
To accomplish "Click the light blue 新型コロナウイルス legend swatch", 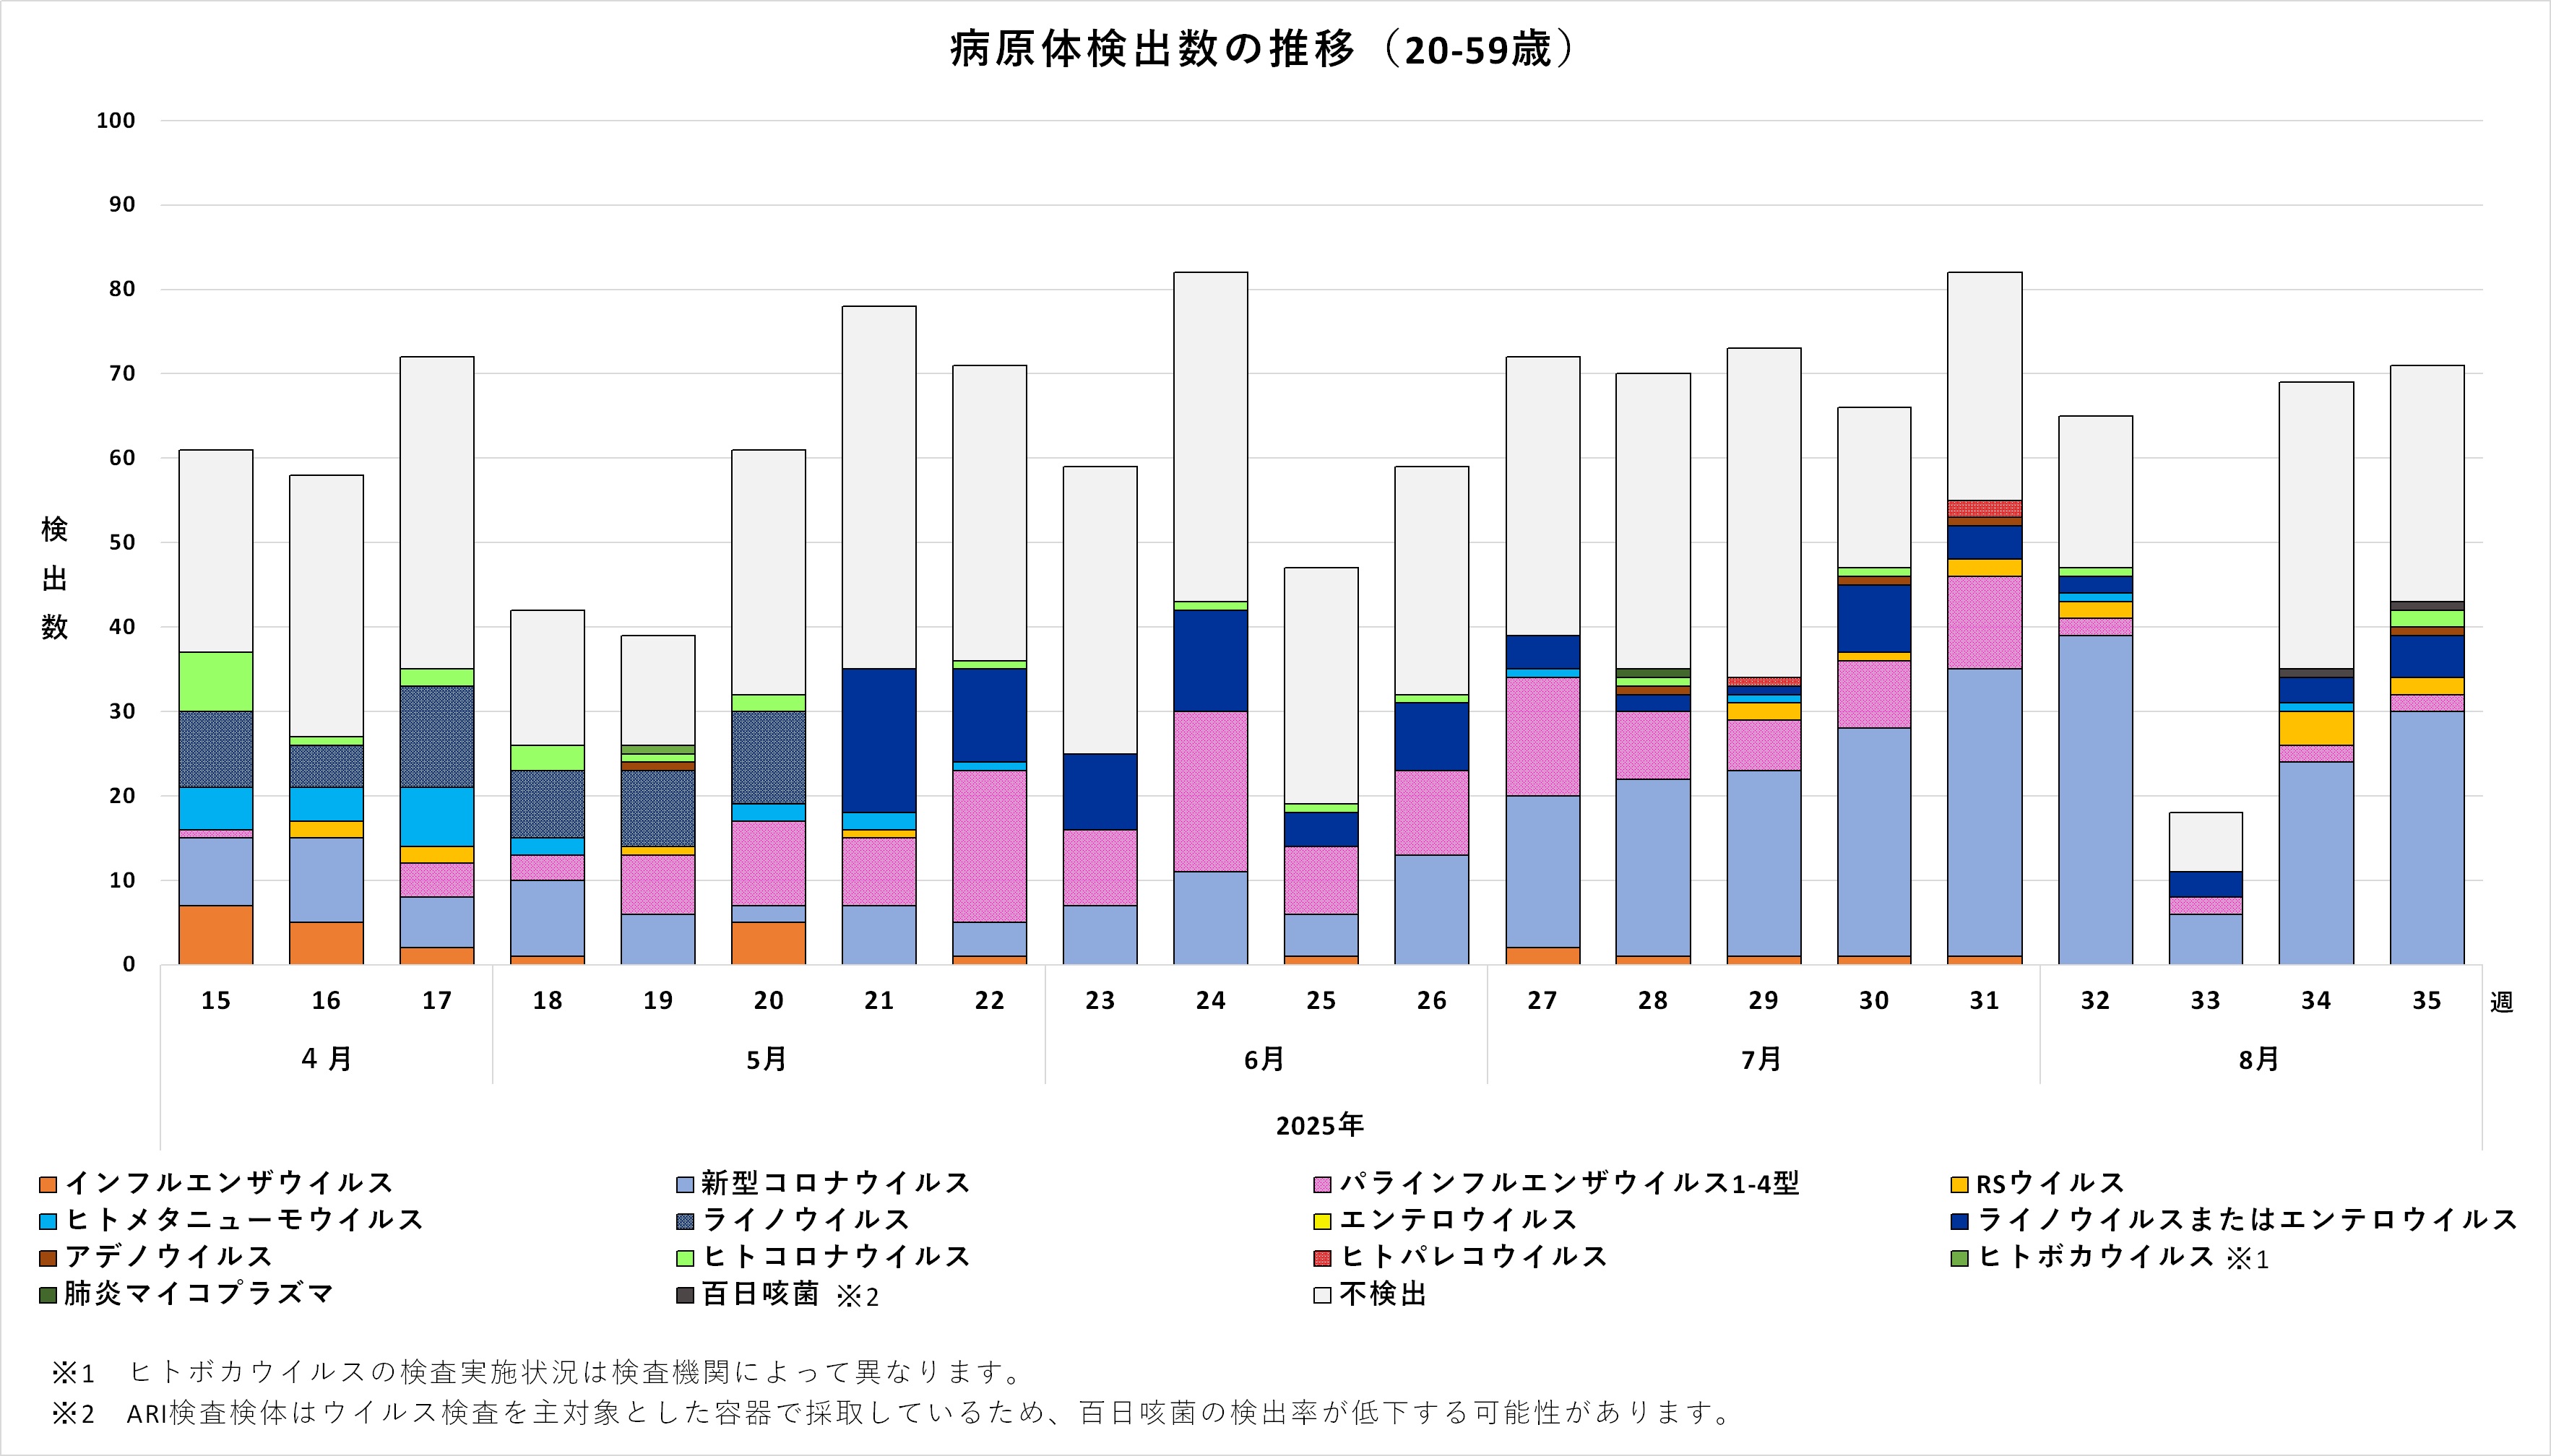I will click(685, 1184).
